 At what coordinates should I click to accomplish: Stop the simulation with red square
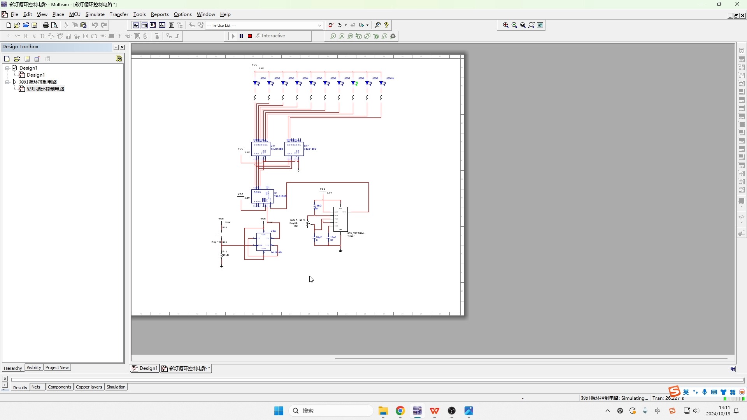tap(250, 36)
